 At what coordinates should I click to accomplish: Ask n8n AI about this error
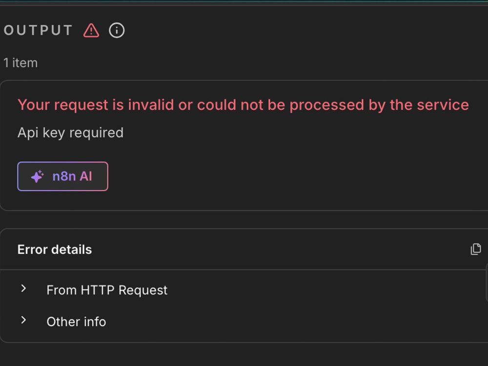(63, 177)
